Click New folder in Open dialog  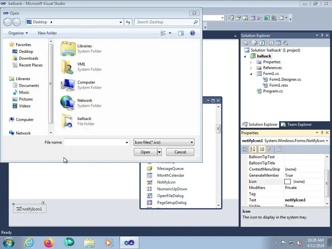pos(47,33)
